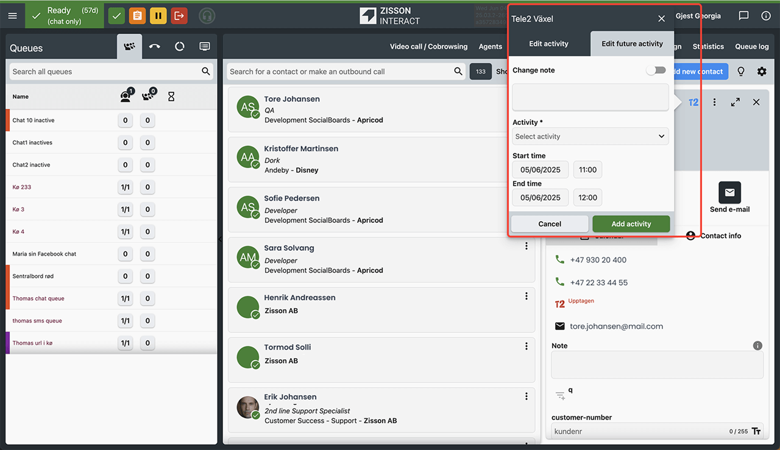Open Video call / Cobrowsing tab

(x=429, y=46)
